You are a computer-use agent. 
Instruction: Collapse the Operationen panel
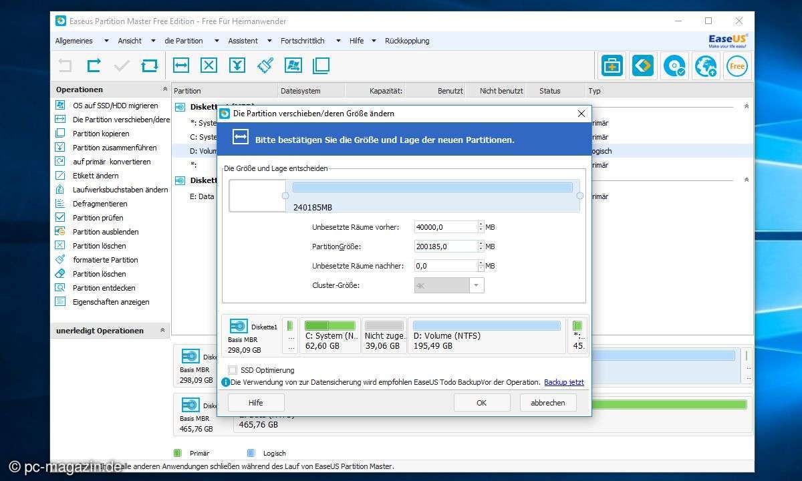tap(164, 89)
